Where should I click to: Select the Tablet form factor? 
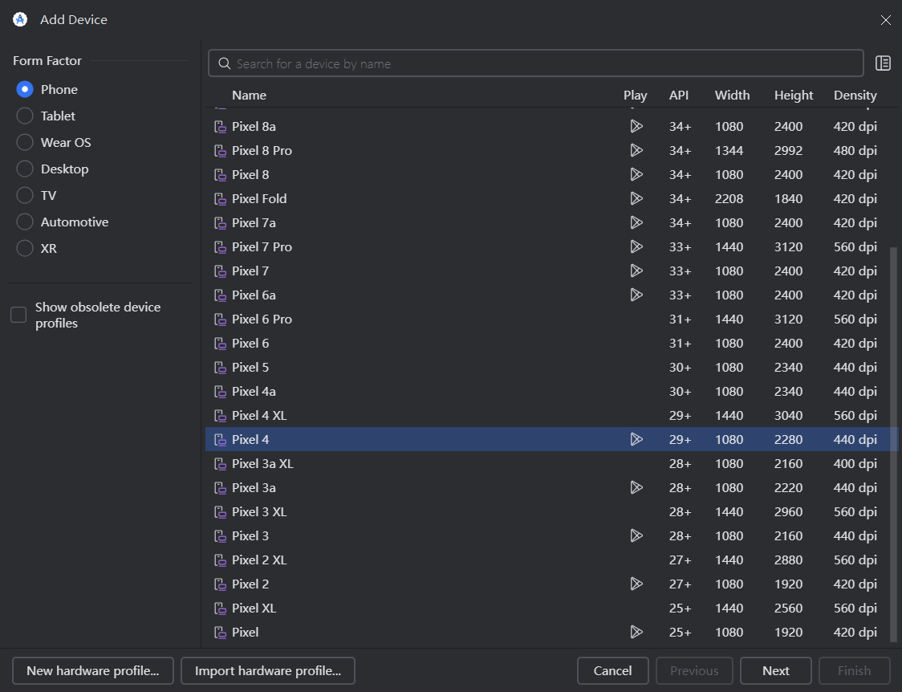coord(25,116)
